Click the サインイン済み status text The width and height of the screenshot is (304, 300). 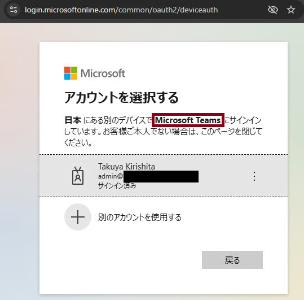tap(117, 186)
